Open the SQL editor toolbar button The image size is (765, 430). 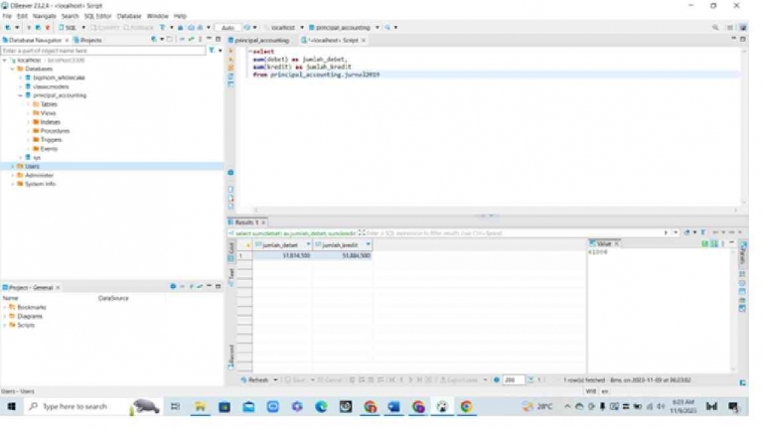click(x=68, y=28)
